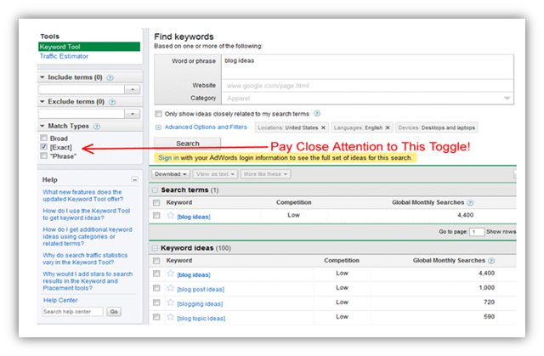Click the help icon next to Include terms
The width and height of the screenshot is (544, 356).
coord(110,77)
